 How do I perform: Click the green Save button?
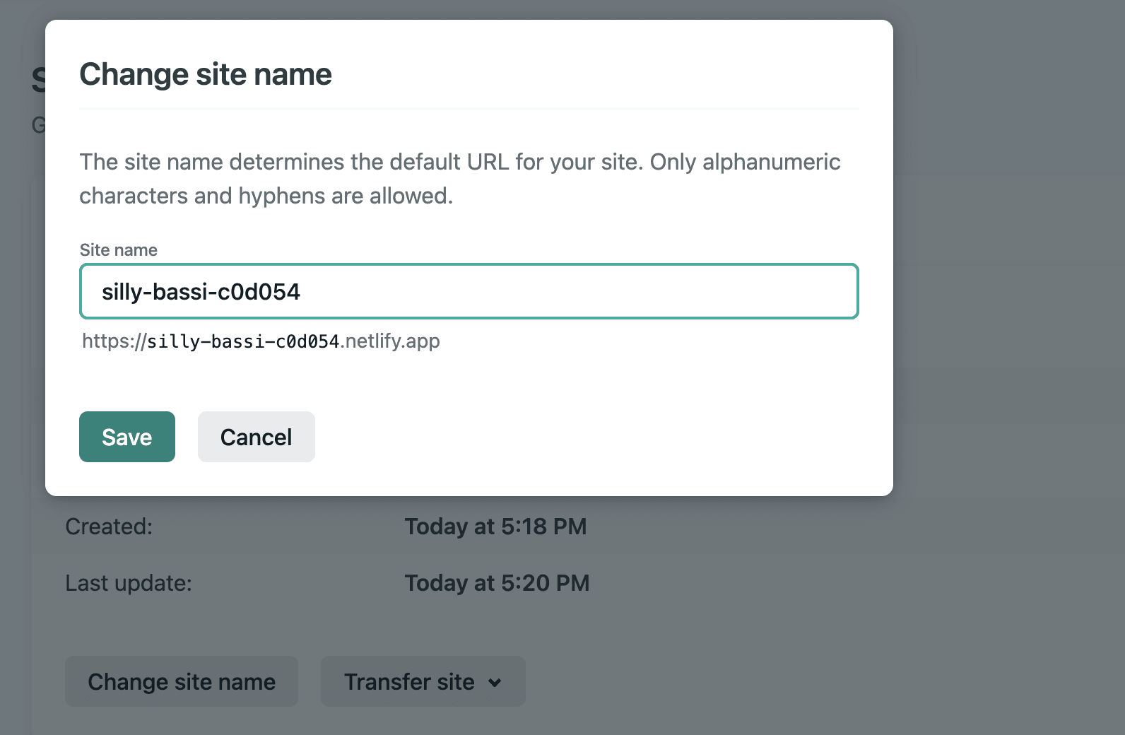click(127, 437)
